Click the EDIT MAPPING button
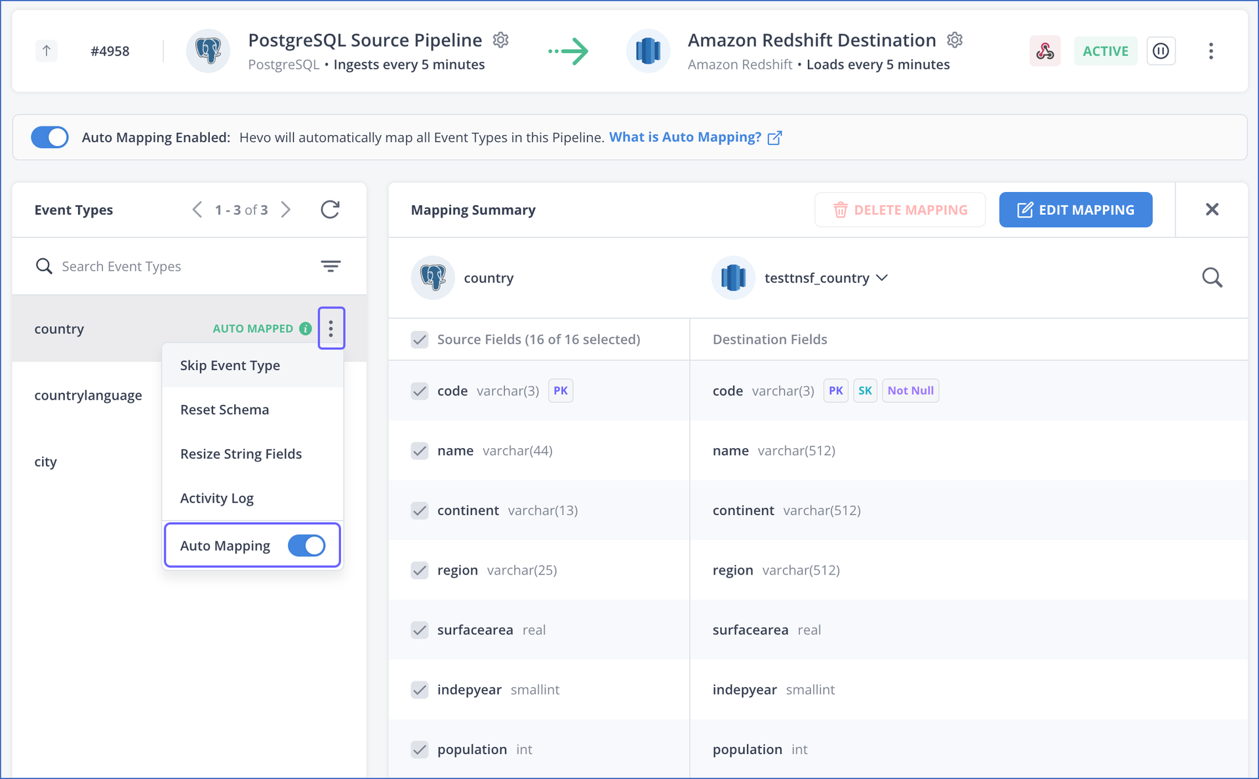The height and width of the screenshot is (779, 1259). click(x=1075, y=210)
